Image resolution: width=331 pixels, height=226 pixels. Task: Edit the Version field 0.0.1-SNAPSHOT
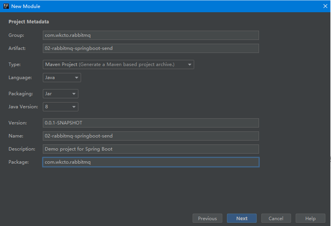pos(151,123)
